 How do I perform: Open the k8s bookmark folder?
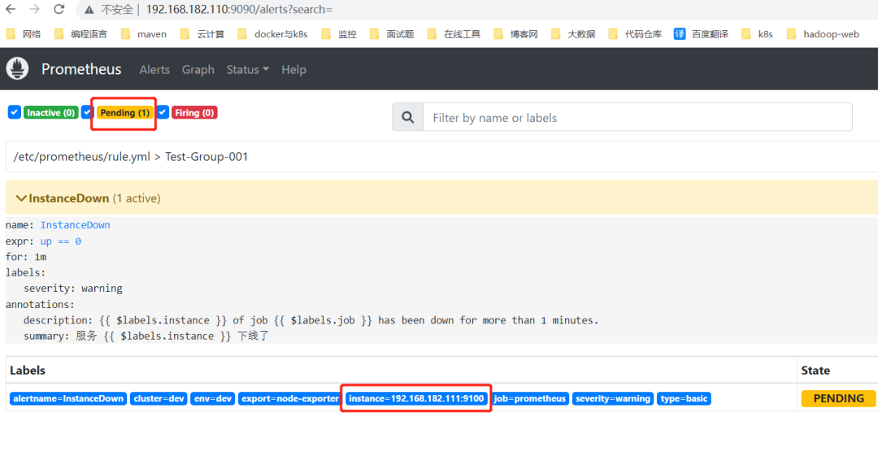(757, 34)
